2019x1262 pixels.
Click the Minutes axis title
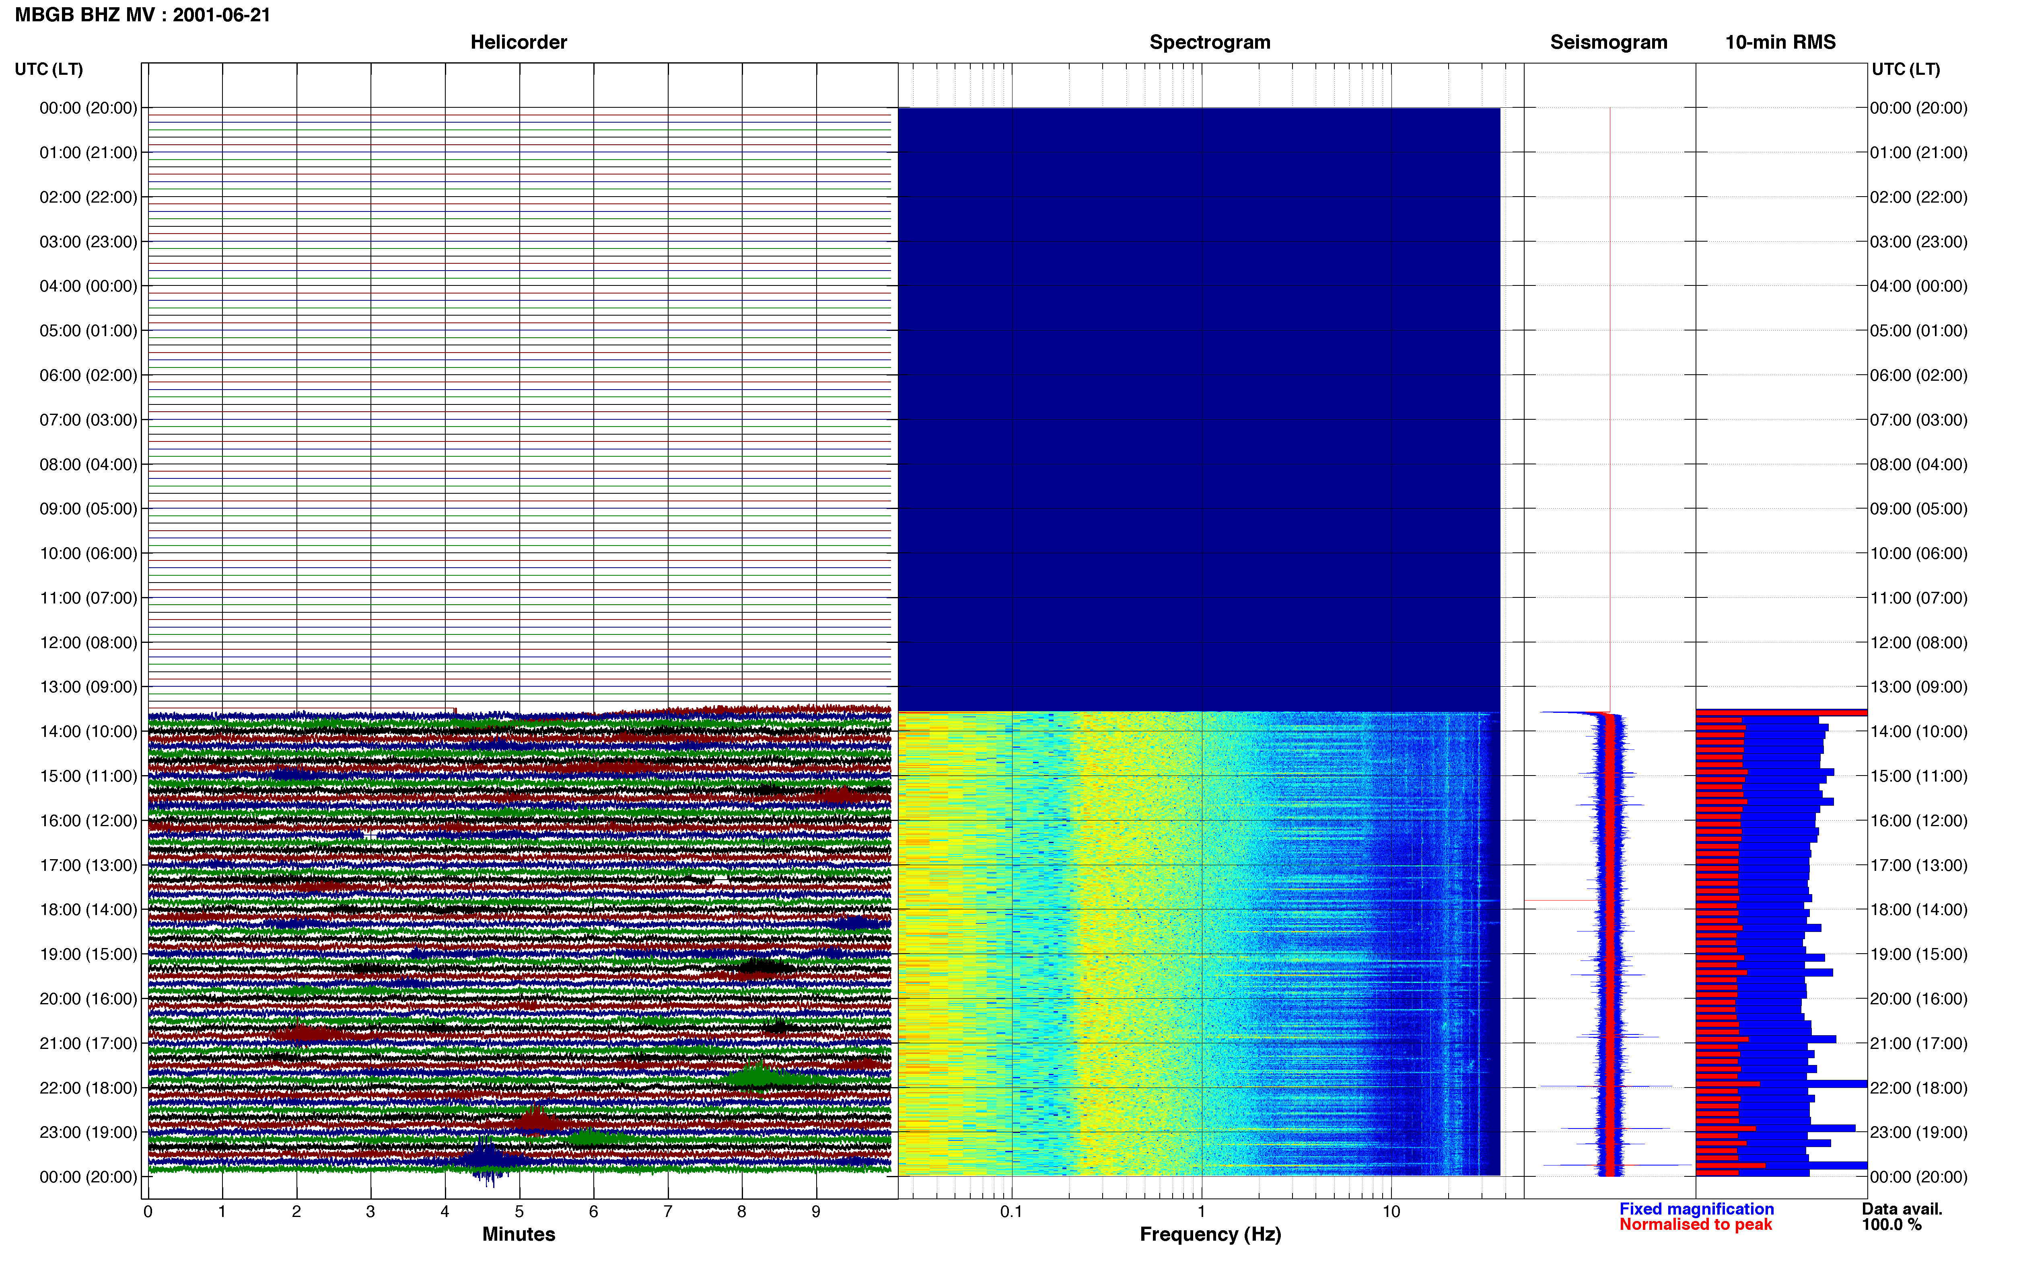click(x=519, y=1233)
